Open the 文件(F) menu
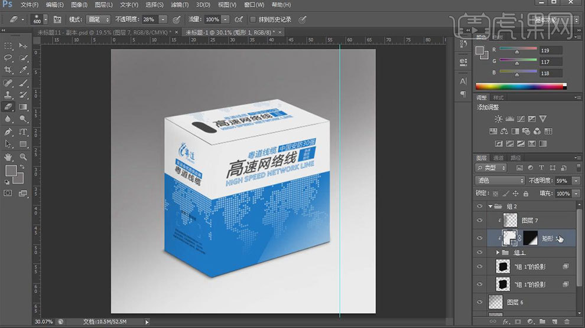Image resolution: width=585 pixels, height=328 pixels. click(30, 5)
